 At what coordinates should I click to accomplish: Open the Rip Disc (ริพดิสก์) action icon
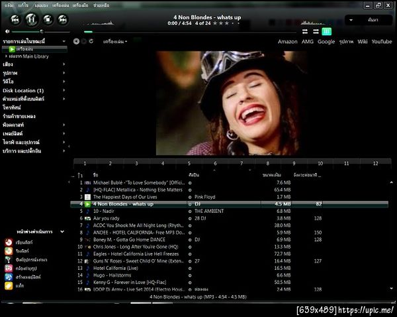tap(9, 251)
